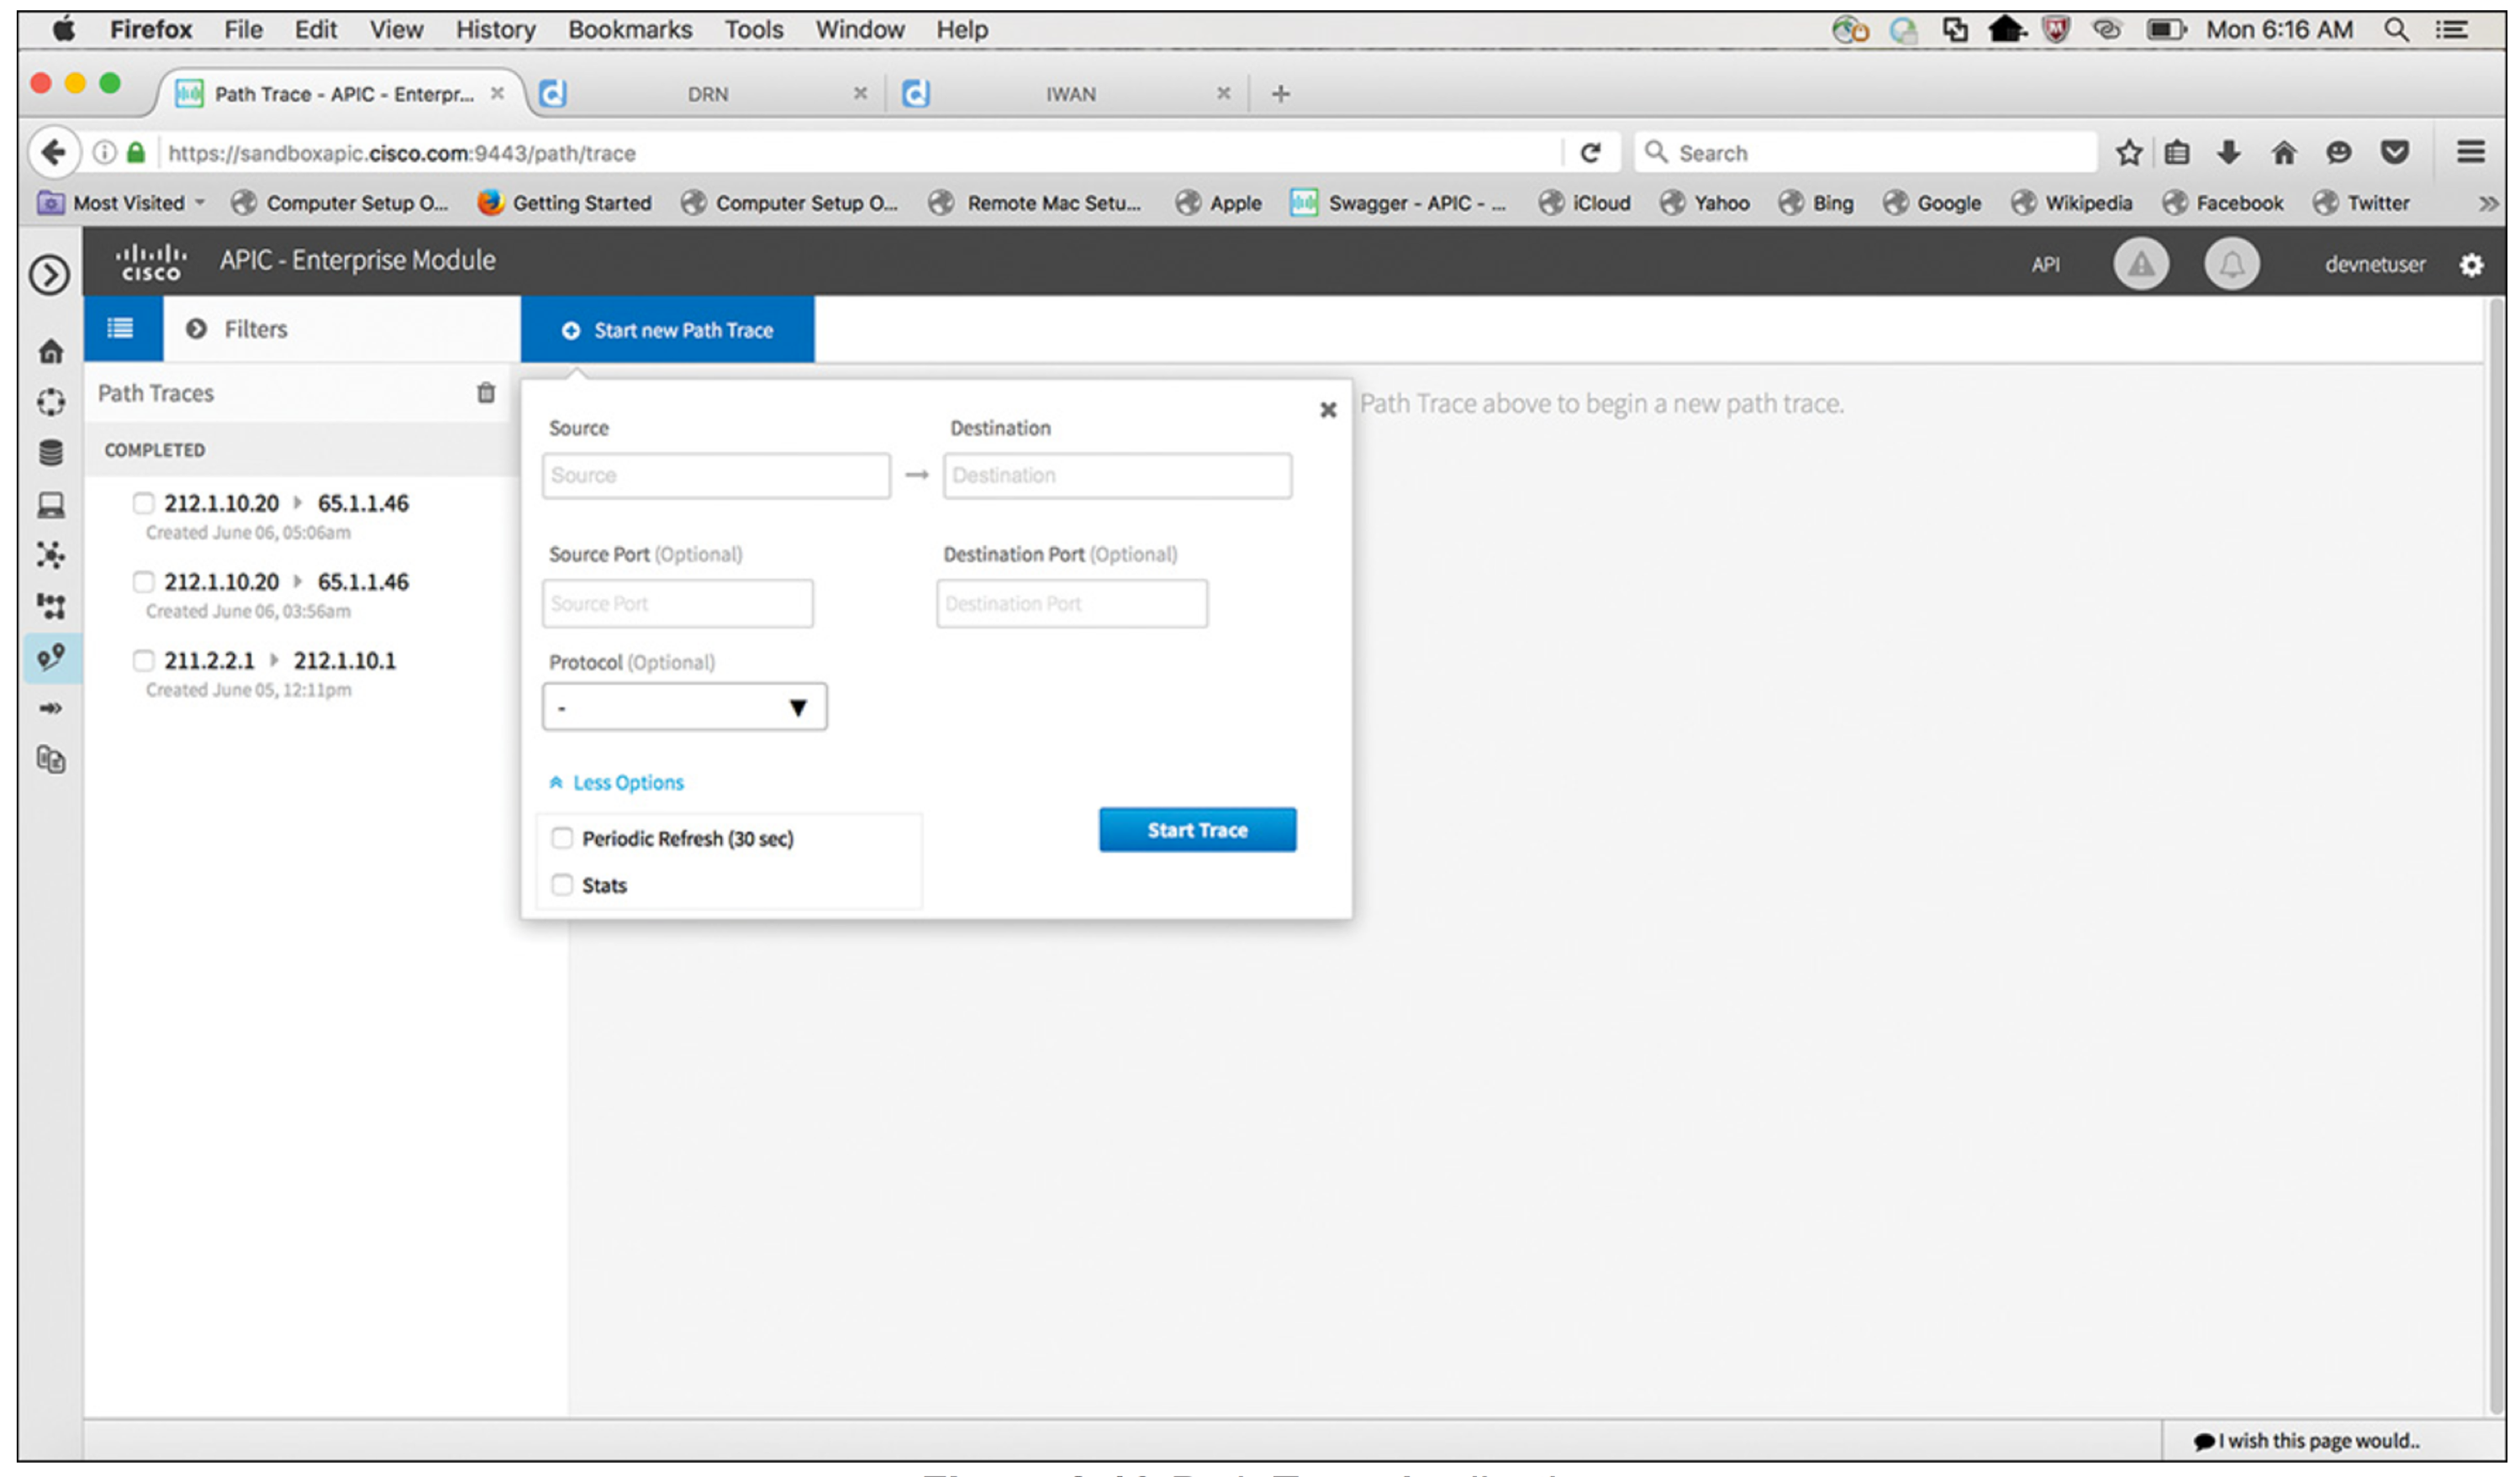Open the Discovery icon in sidebar
Image resolution: width=2520 pixels, height=1477 pixels.
point(51,402)
